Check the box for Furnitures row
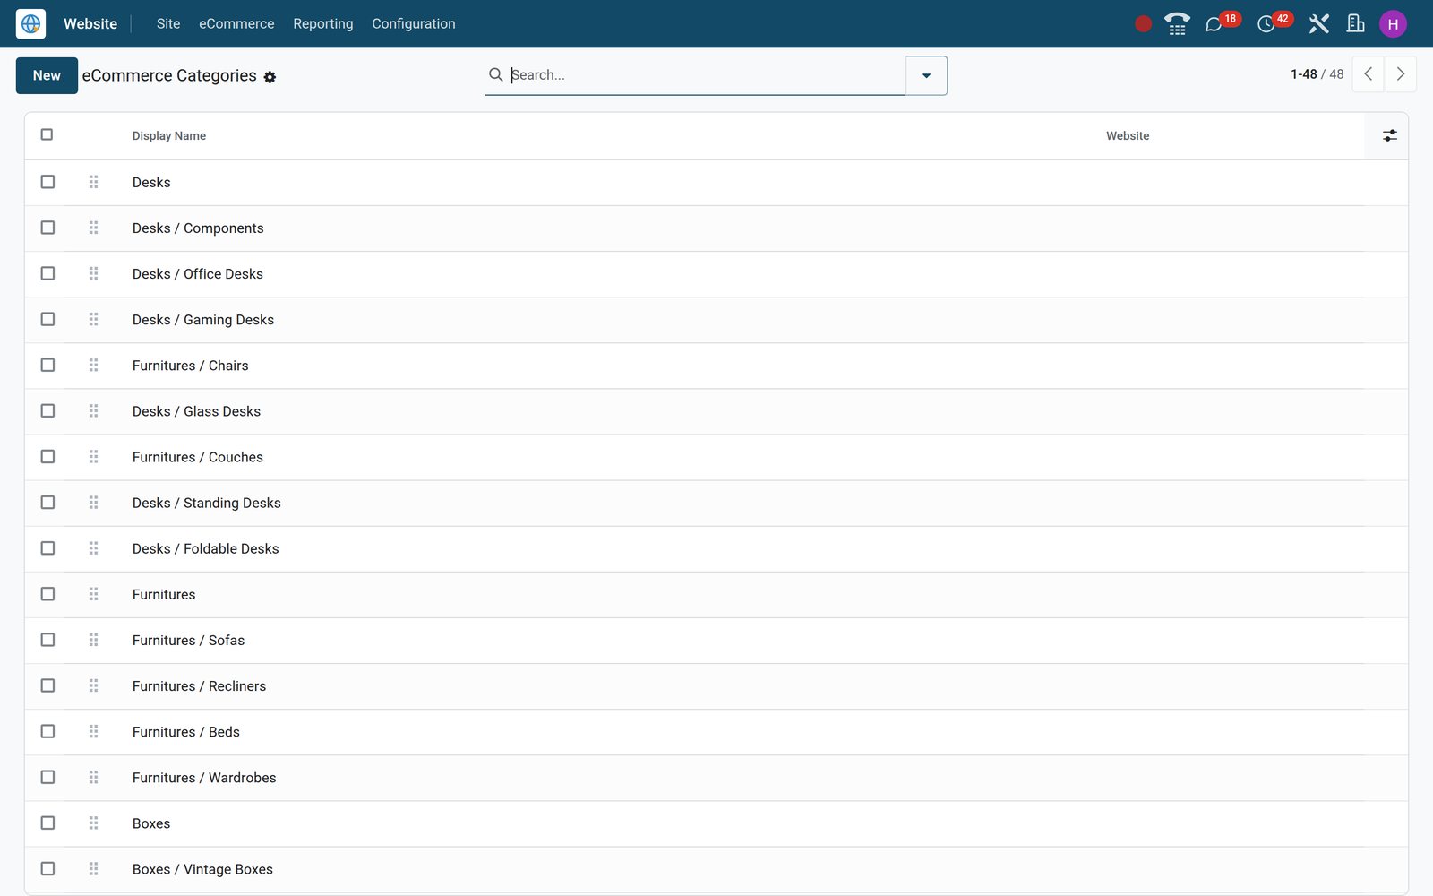 (x=47, y=594)
